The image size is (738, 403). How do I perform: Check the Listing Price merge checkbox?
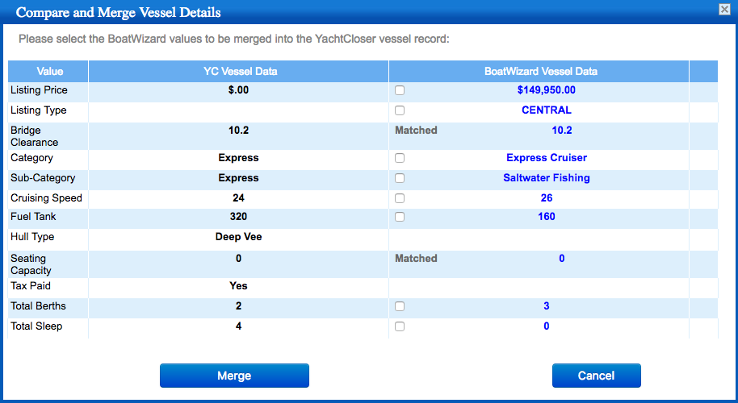[400, 90]
